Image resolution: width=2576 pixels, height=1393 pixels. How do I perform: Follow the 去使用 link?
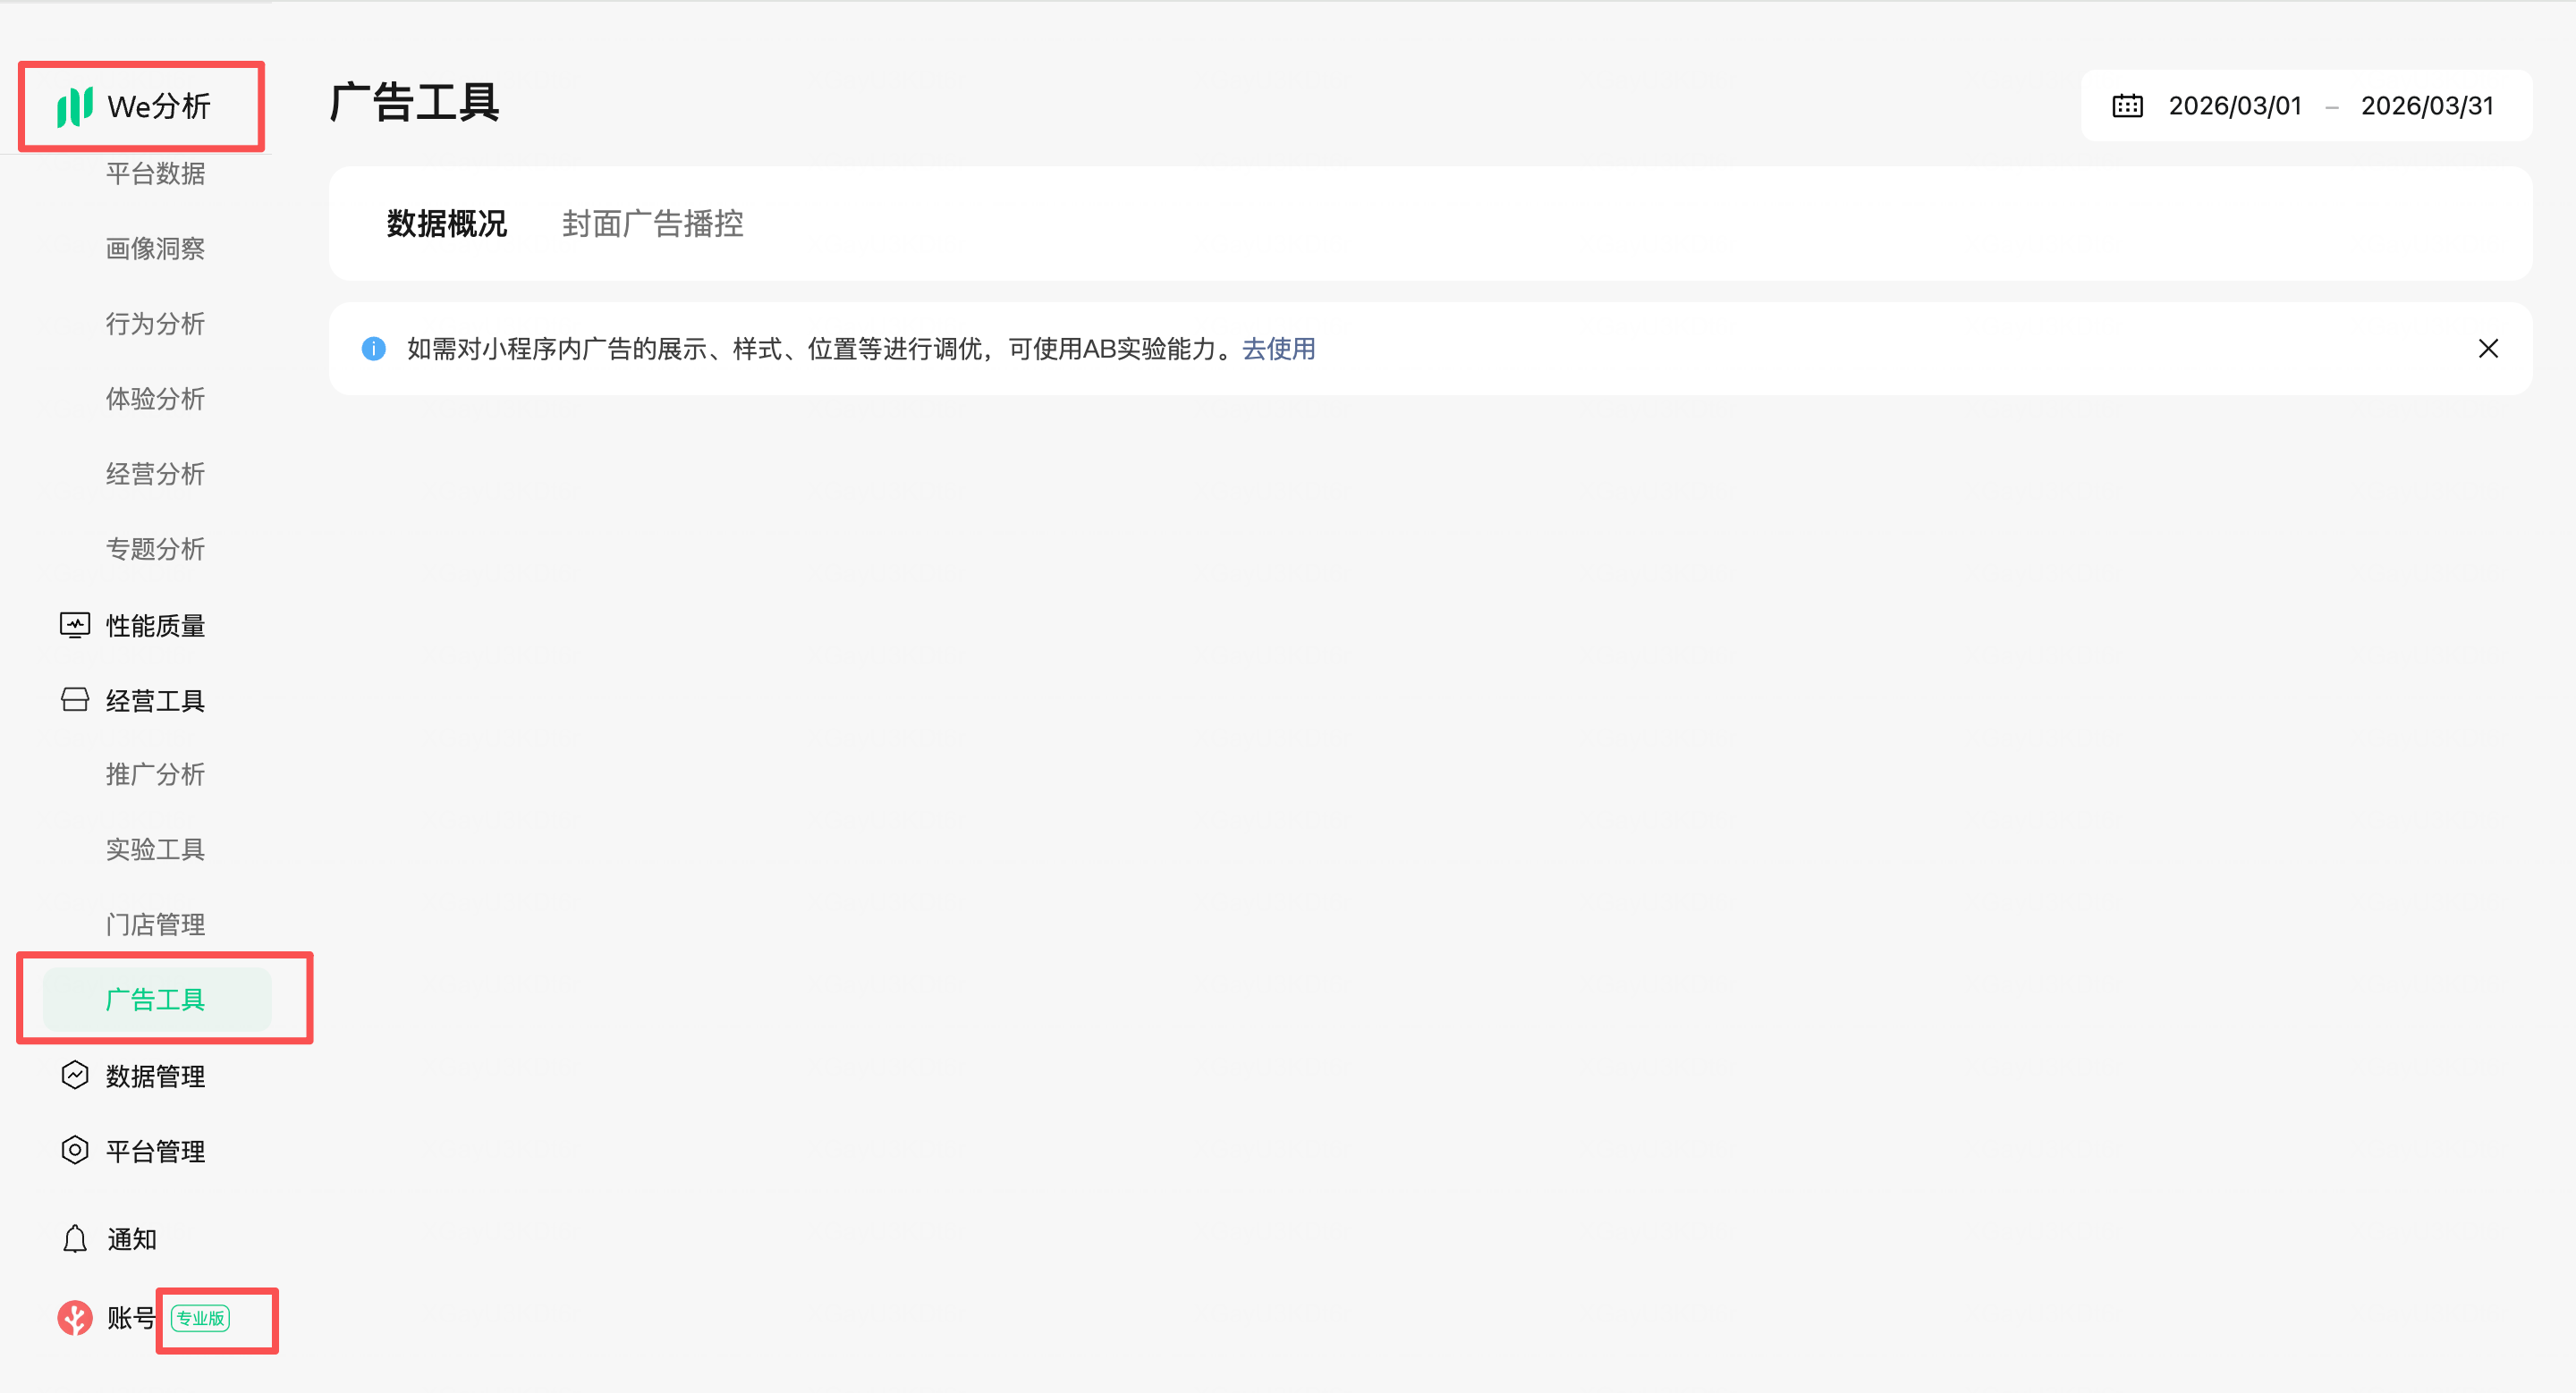(x=1278, y=349)
